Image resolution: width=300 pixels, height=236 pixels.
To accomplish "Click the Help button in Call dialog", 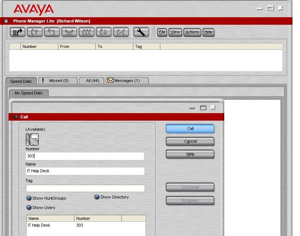I will pyautogui.click(x=190, y=154).
